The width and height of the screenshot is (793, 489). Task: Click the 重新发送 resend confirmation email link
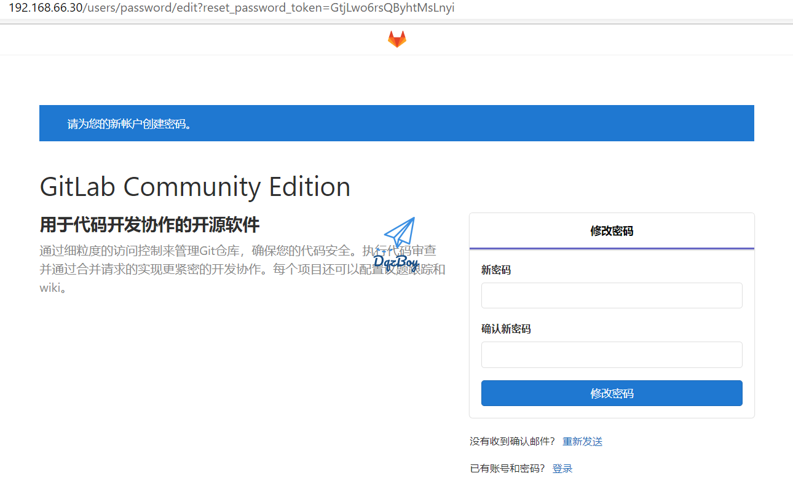point(582,441)
